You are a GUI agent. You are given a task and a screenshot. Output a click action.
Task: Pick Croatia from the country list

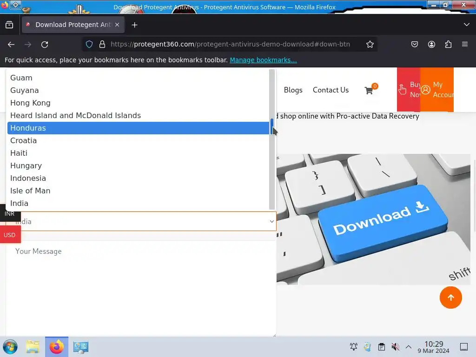(x=138, y=140)
